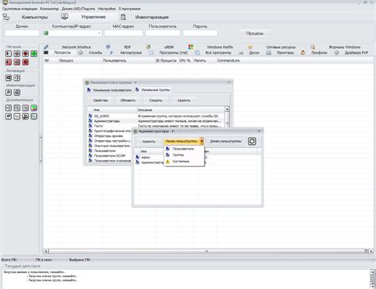Select the Профили tab
The image size is (376, 289).
pyautogui.click(x=319, y=52)
